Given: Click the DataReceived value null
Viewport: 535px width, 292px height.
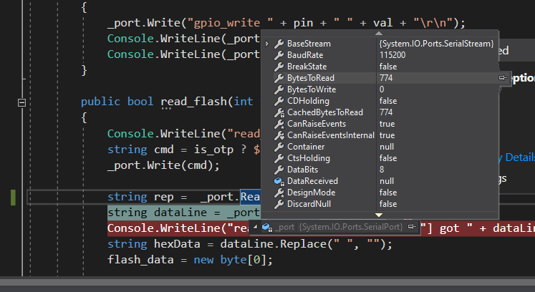Looking at the screenshot, I should click(x=387, y=181).
